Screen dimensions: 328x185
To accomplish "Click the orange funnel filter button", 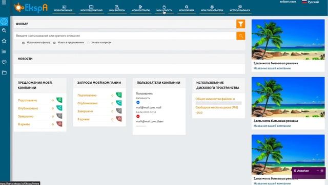I will click(240, 24).
